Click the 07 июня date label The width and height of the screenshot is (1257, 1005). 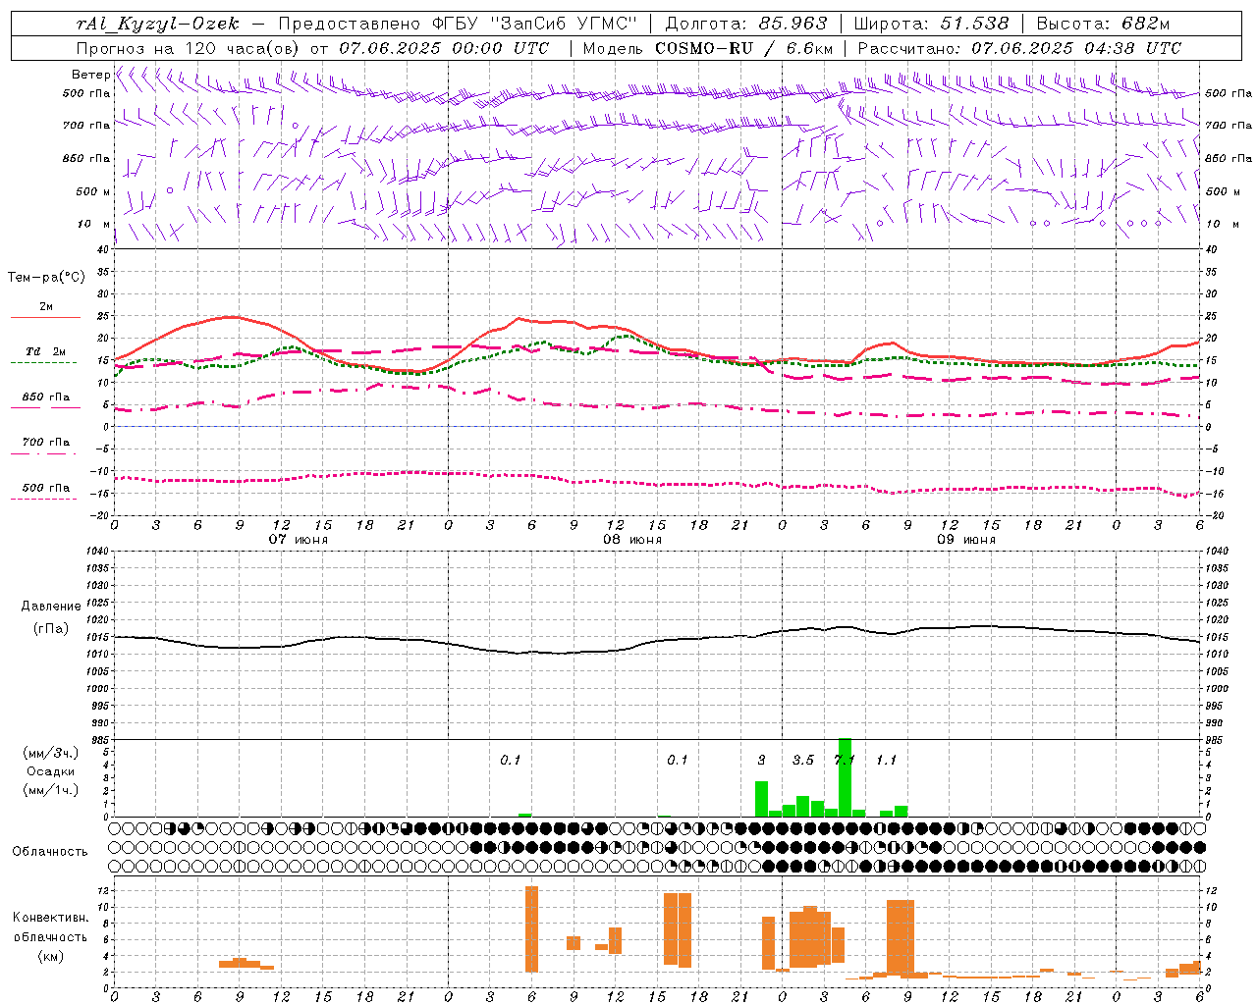pos(298,540)
